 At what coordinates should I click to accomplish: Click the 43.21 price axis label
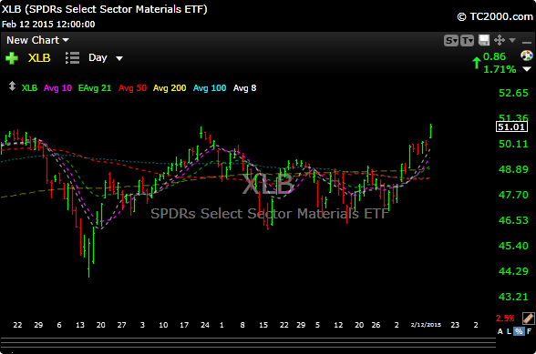[513, 297]
